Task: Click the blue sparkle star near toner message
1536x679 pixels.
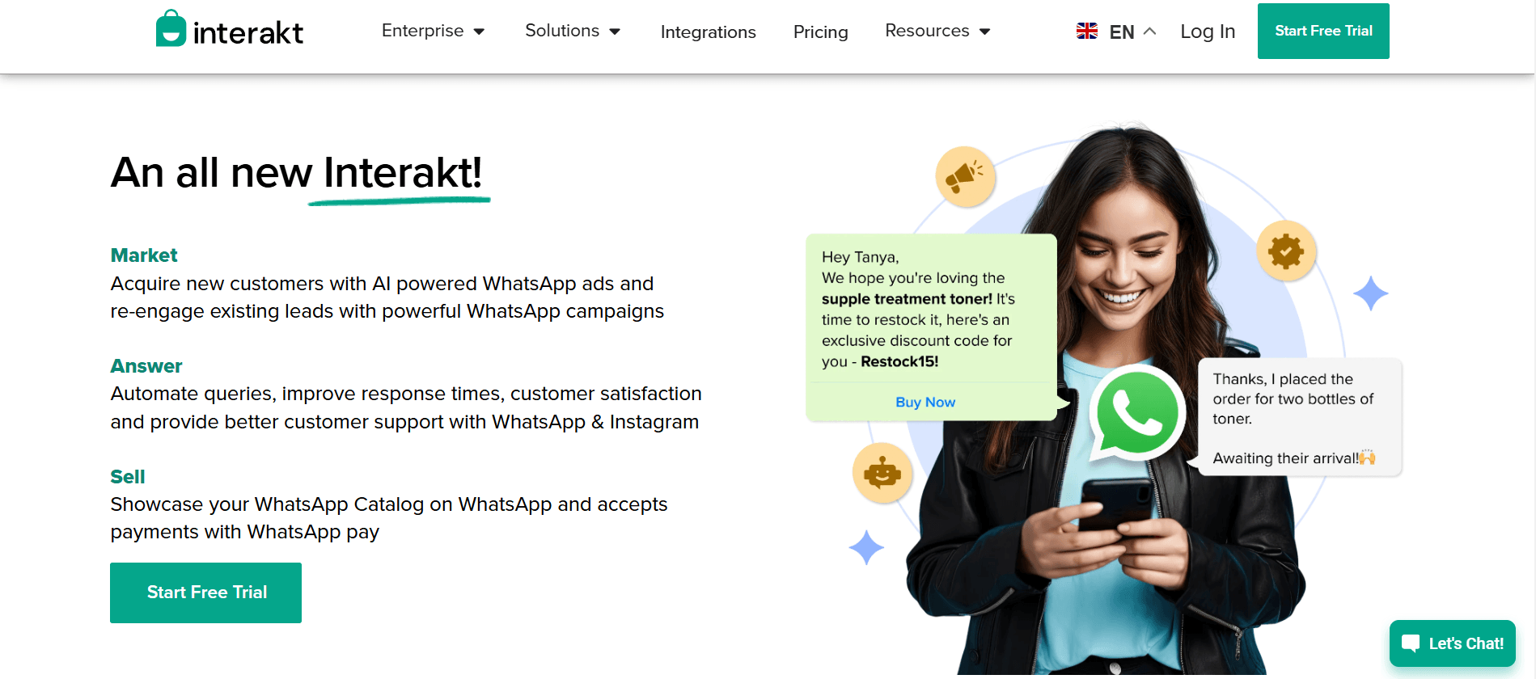Action: 1371,293
